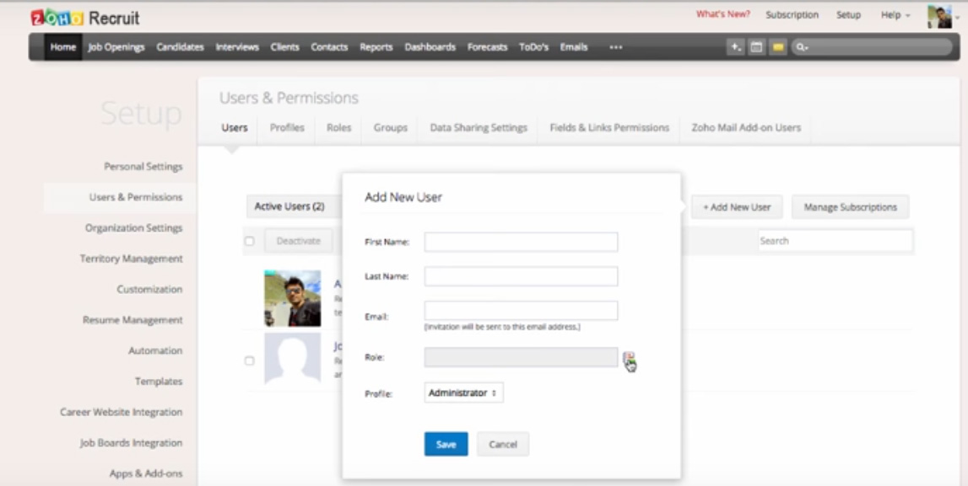Toggle the select-all users checkbox
968x486 pixels.
[249, 241]
